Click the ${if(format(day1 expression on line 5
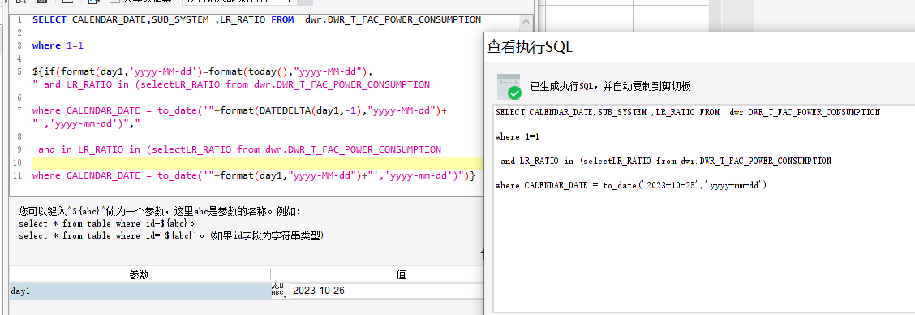 pyautogui.click(x=203, y=72)
